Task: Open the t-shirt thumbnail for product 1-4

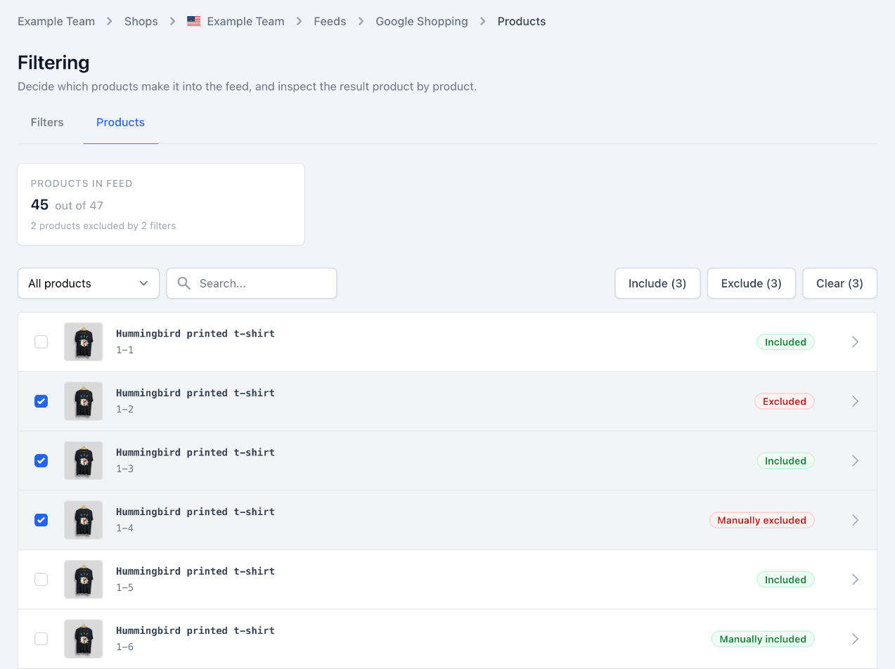Action: pyautogui.click(x=84, y=520)
